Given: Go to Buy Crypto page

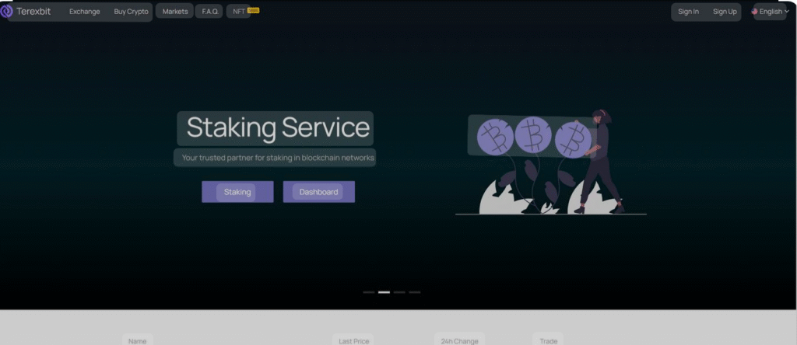Looking at the screenshot, I should point(131,12).
